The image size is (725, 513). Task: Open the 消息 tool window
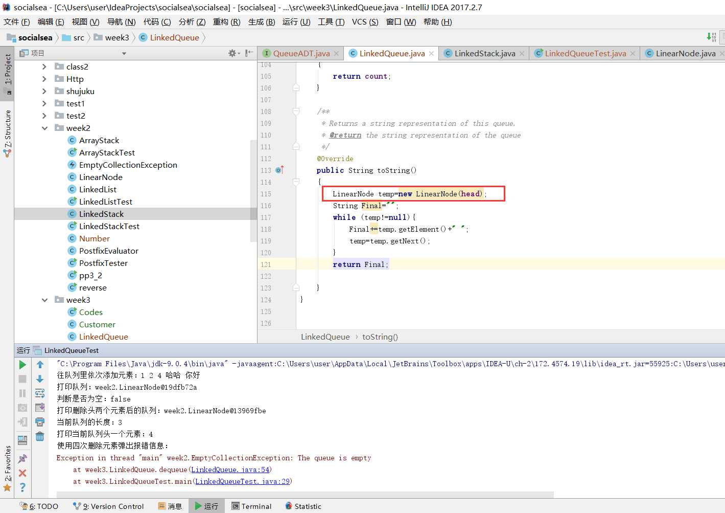[x=170, y=506]
